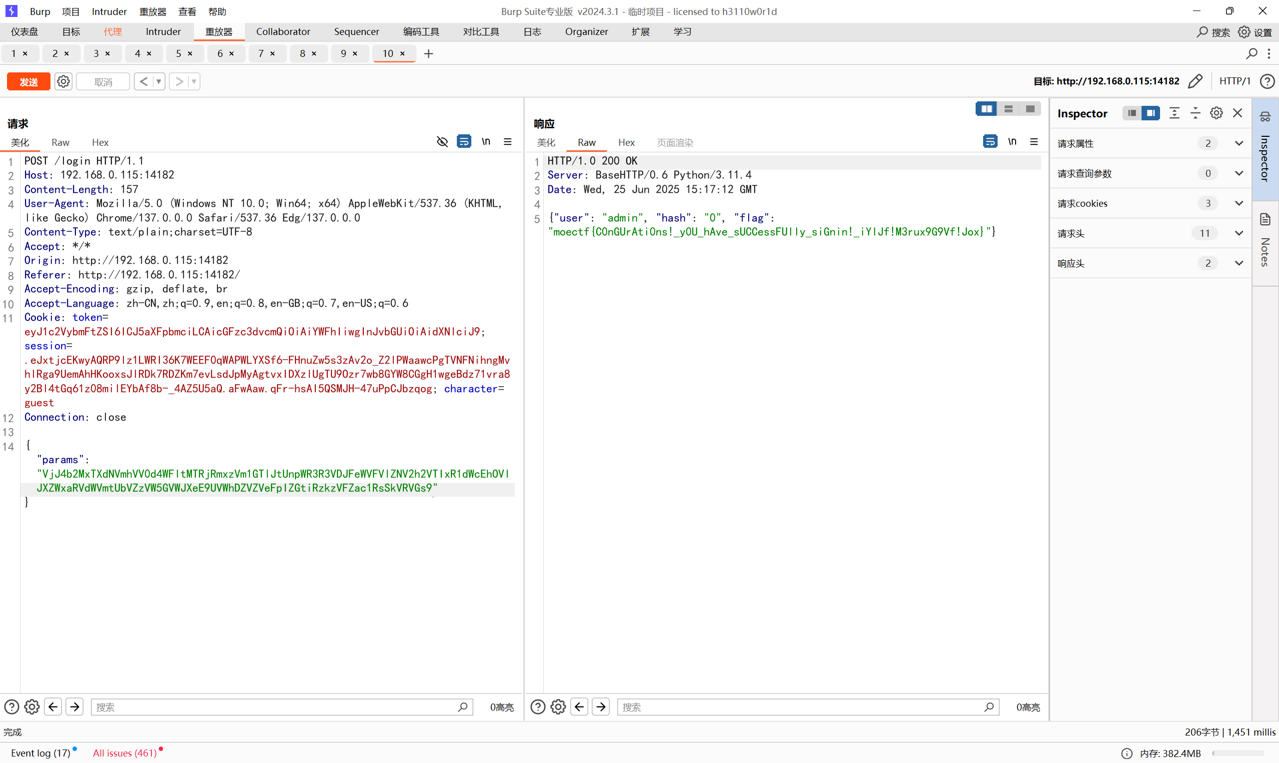Switch request view to Raw
The image size is (1279, 763).
[60, 142]
